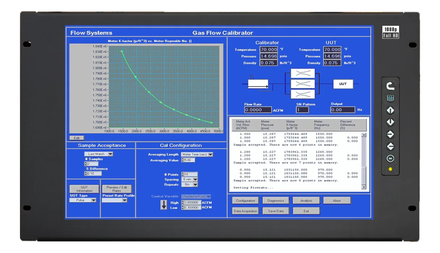Click the Edit button below the chart

point(77,138)
